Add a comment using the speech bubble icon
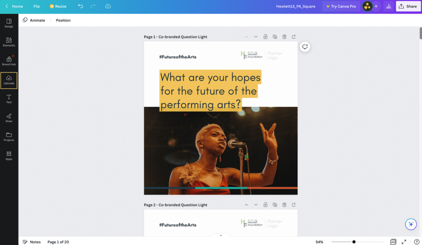 (305, 47)
